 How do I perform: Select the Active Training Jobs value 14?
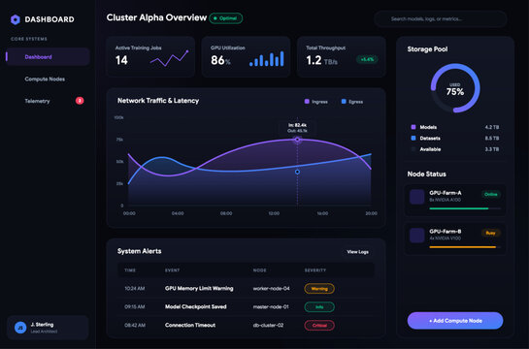pyautogui.click(x=121, y=60)
